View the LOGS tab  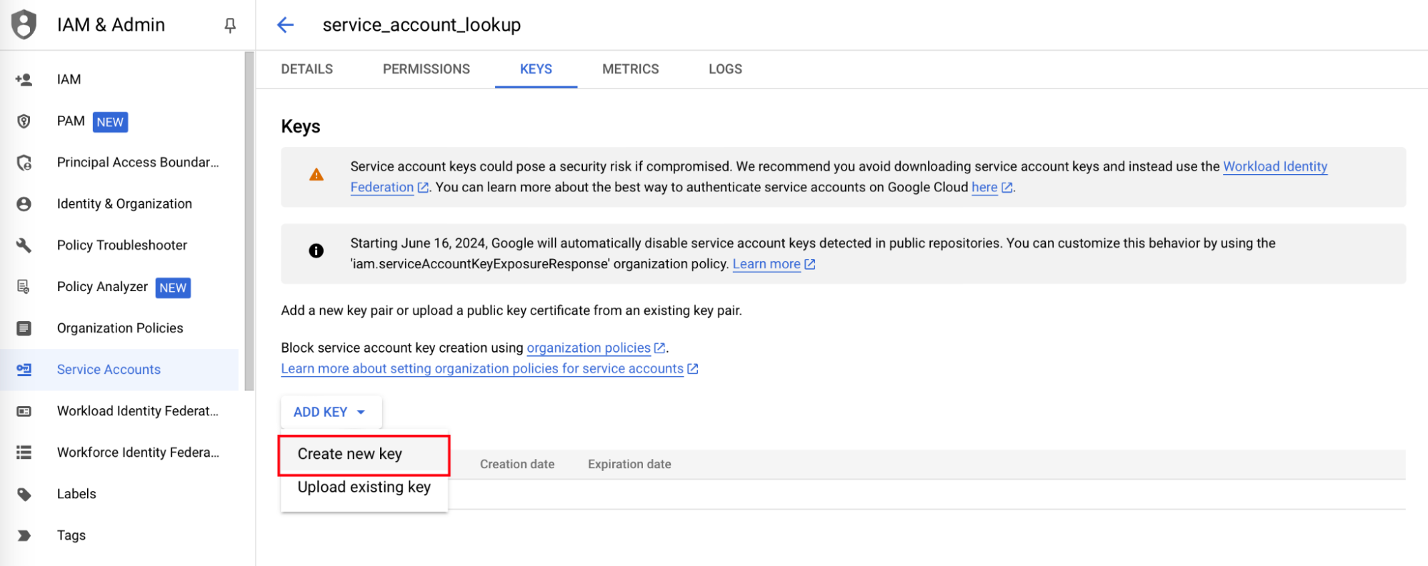[x=725, y=69]
